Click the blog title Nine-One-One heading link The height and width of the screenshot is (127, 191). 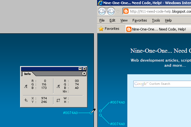(160, 51)
